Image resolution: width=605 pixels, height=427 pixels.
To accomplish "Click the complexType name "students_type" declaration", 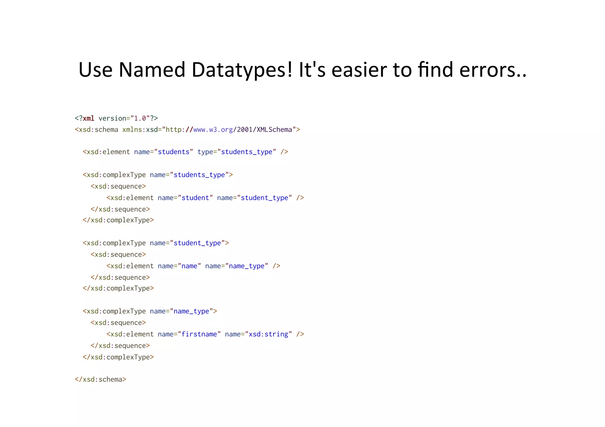I will click(x=199, y=175).
